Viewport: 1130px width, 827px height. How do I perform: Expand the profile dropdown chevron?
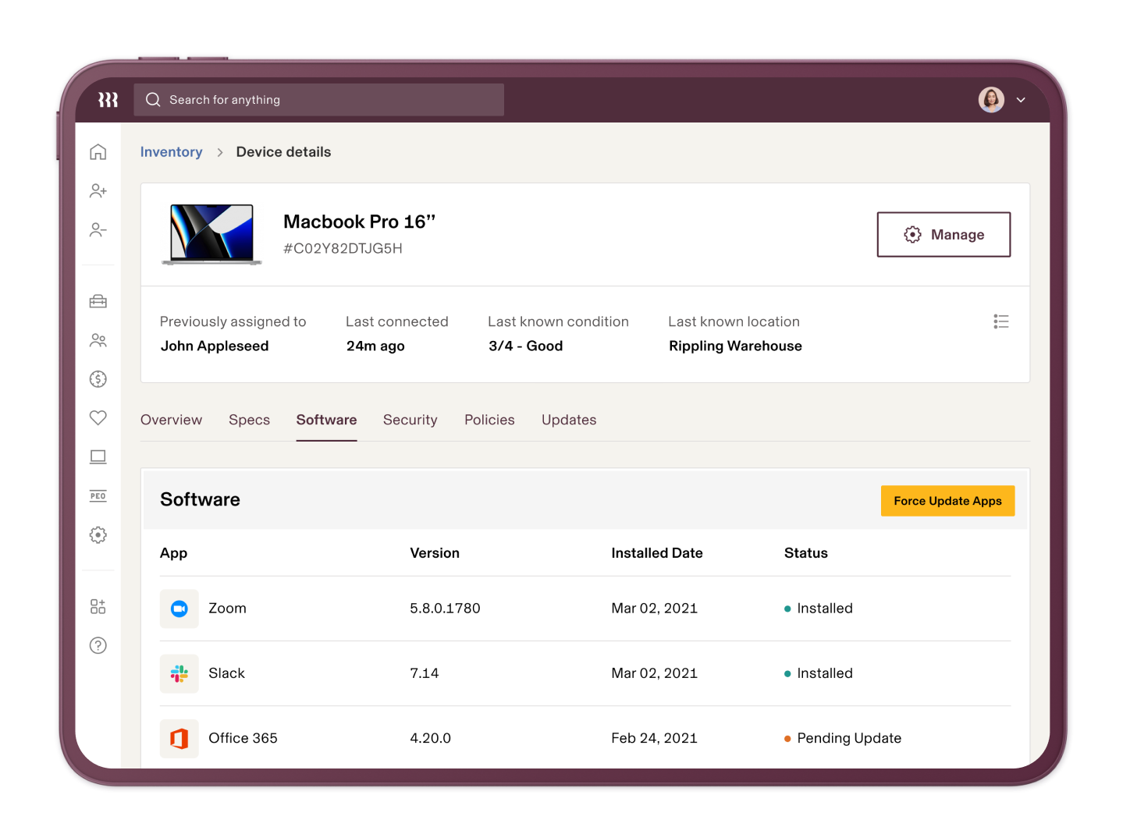coord(1021,100)
